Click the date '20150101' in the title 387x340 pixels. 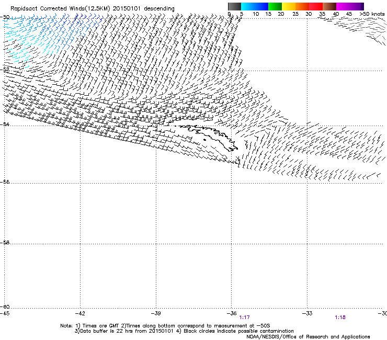click(x=127, y=9)
